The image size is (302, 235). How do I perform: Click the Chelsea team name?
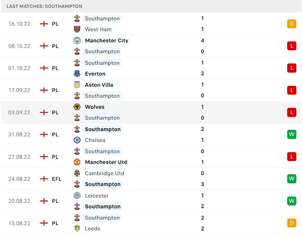tap(95, 140)
